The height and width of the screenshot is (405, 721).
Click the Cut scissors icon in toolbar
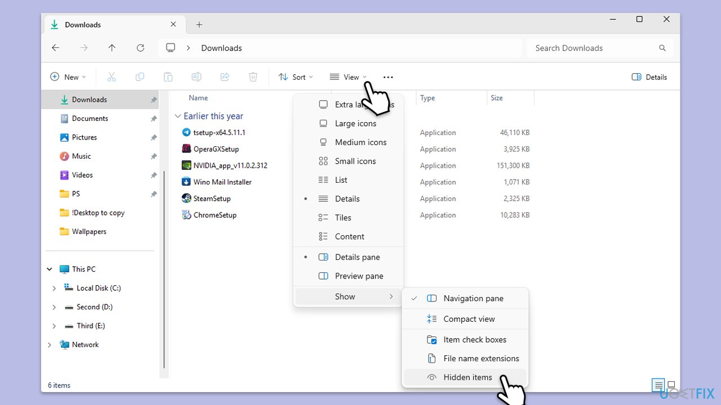(112, 77)
